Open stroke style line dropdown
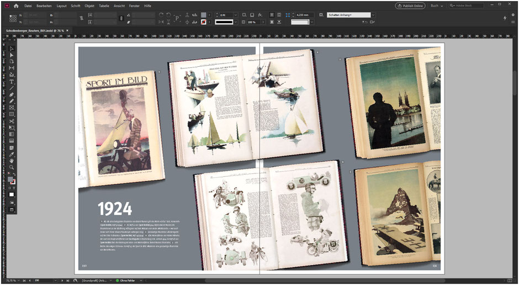The height and width of the screenshot is (285, 519). (236, 22)
